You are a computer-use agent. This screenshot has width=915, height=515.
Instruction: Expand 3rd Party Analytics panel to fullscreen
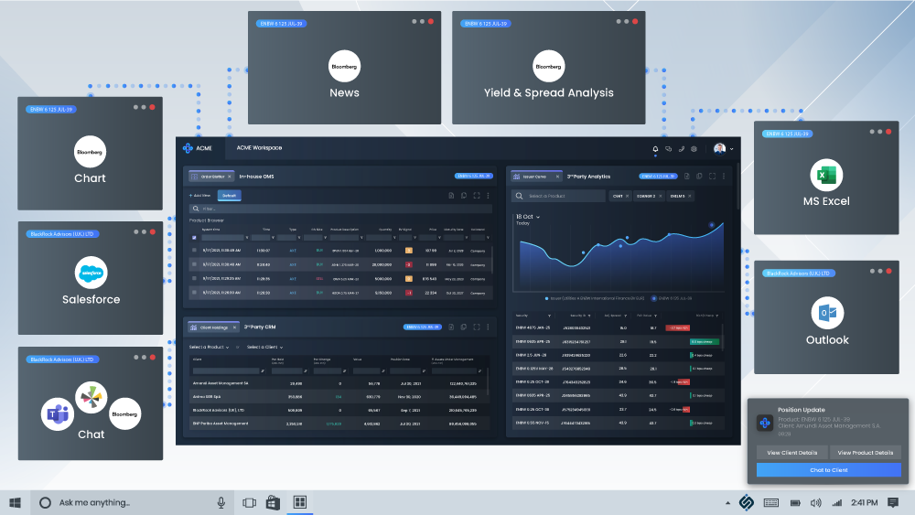click(712, 177)
